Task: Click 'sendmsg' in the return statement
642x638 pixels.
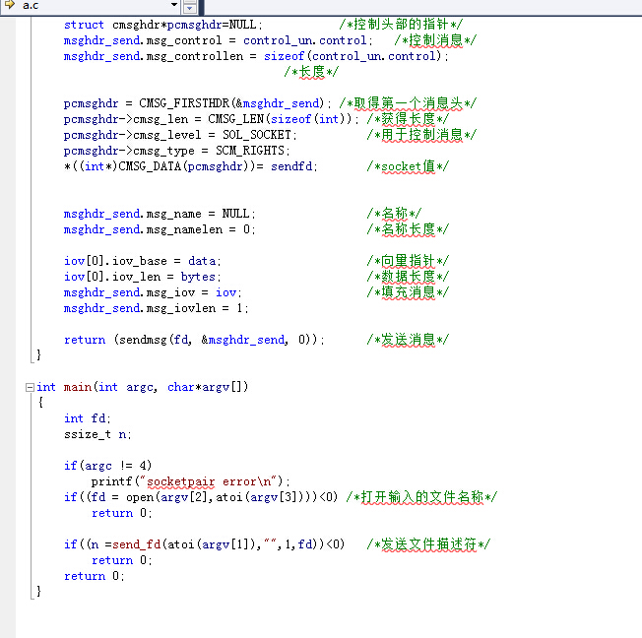Action: pos(144,340)
